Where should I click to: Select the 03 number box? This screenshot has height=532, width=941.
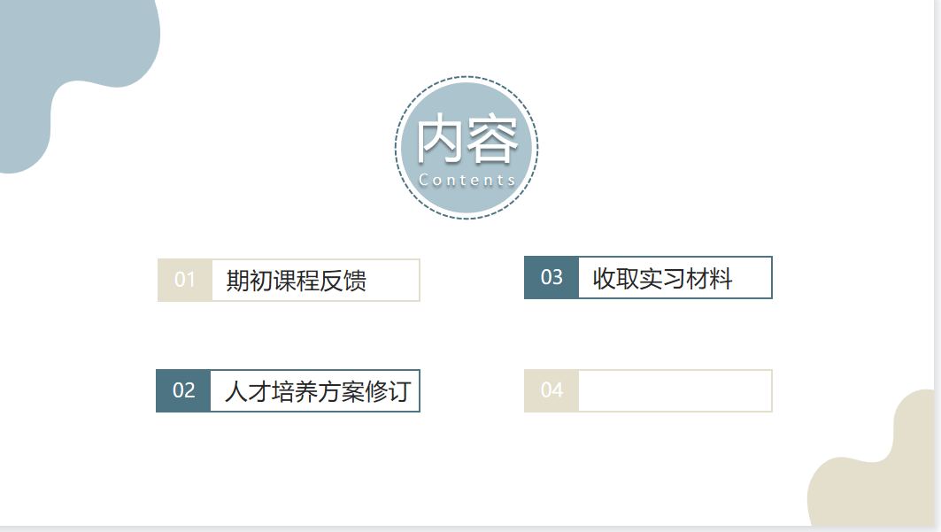[x=551, y=277]
